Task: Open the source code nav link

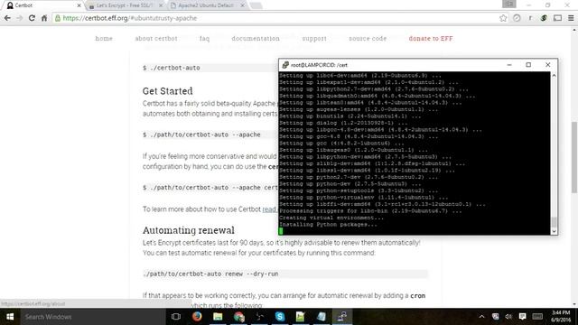Action: [368, 38]
